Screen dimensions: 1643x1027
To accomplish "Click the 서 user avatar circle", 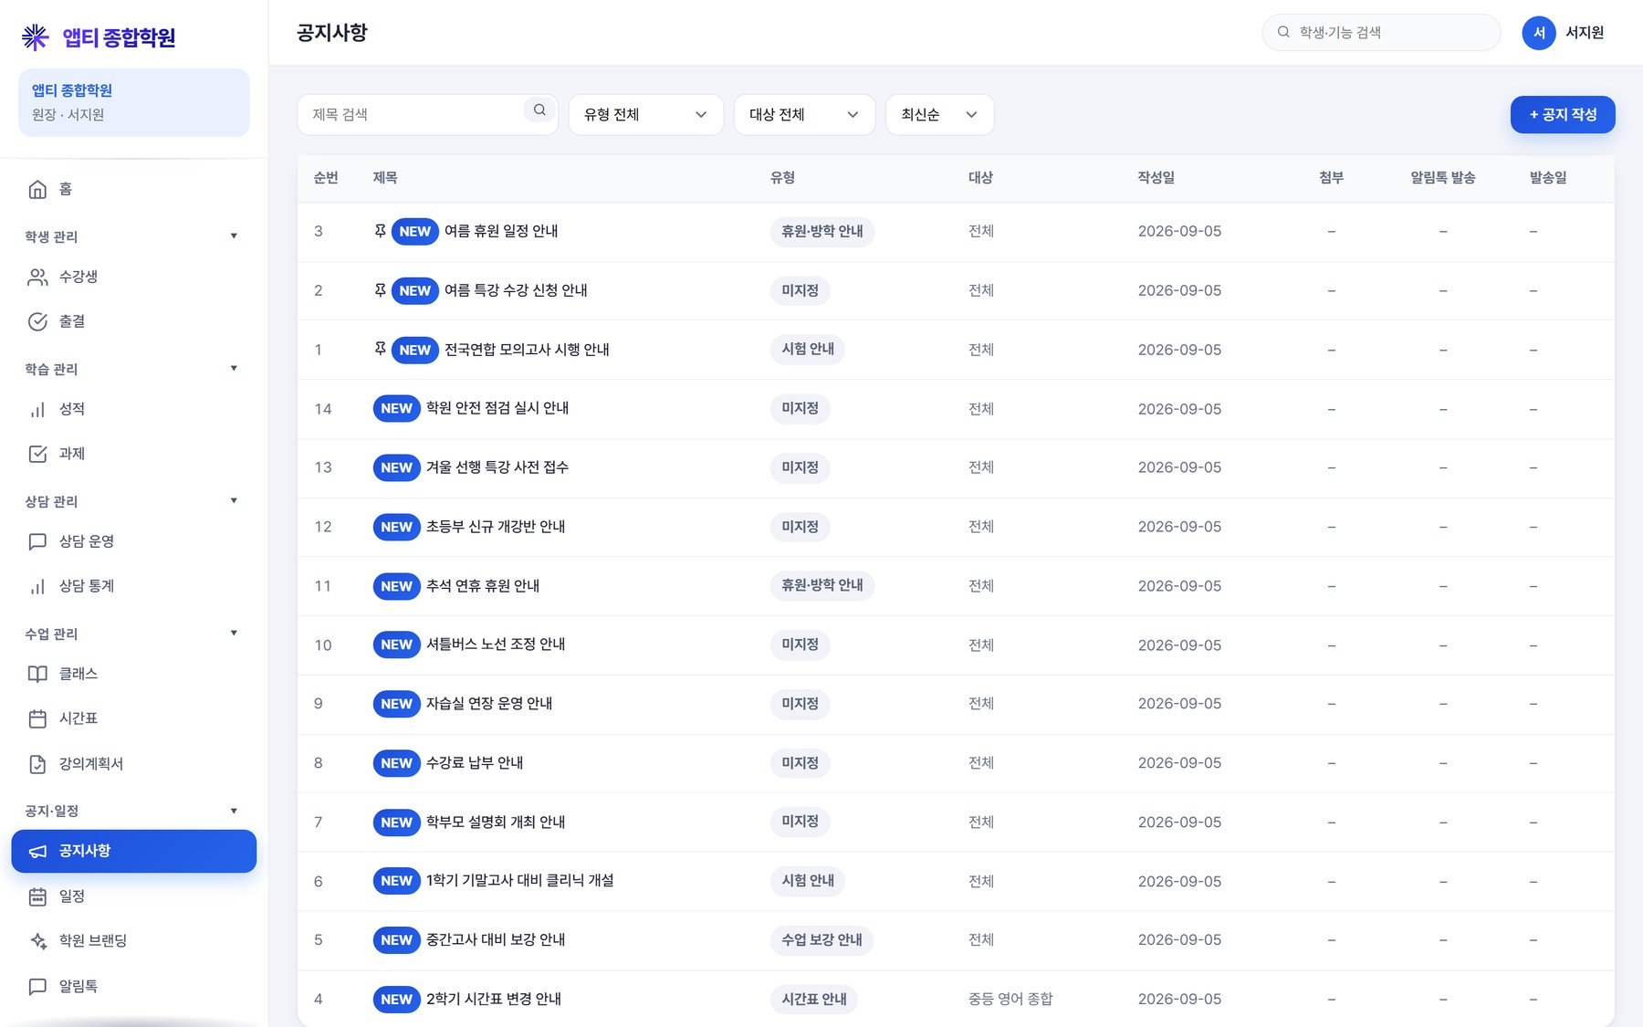I will tap(1539, 33).
